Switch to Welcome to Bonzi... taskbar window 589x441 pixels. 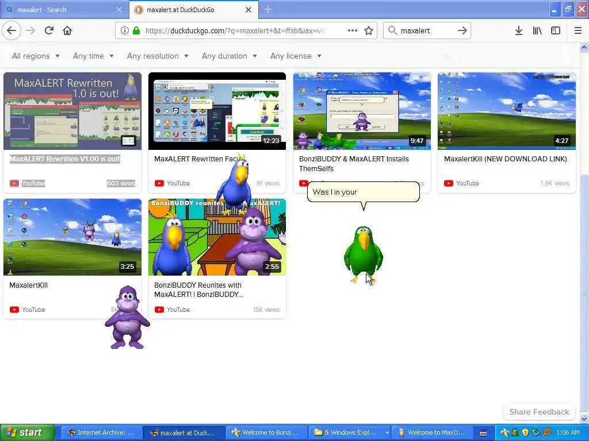[267, 433]
